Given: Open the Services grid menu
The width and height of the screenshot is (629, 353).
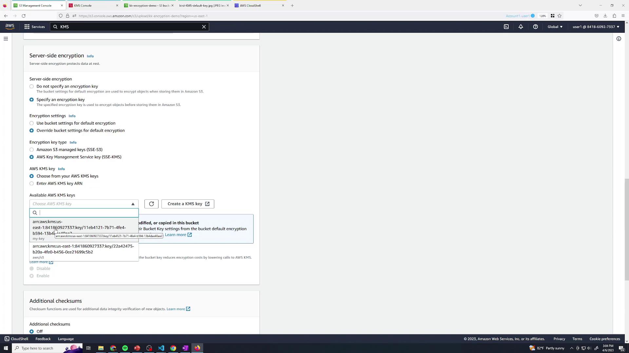Looking at the screenshot, I should [34, 27].
